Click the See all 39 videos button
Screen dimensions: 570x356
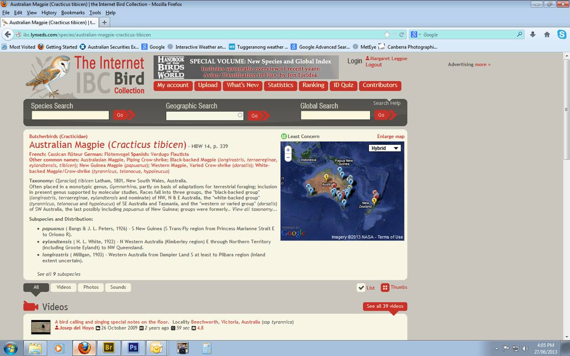point(385,306)
